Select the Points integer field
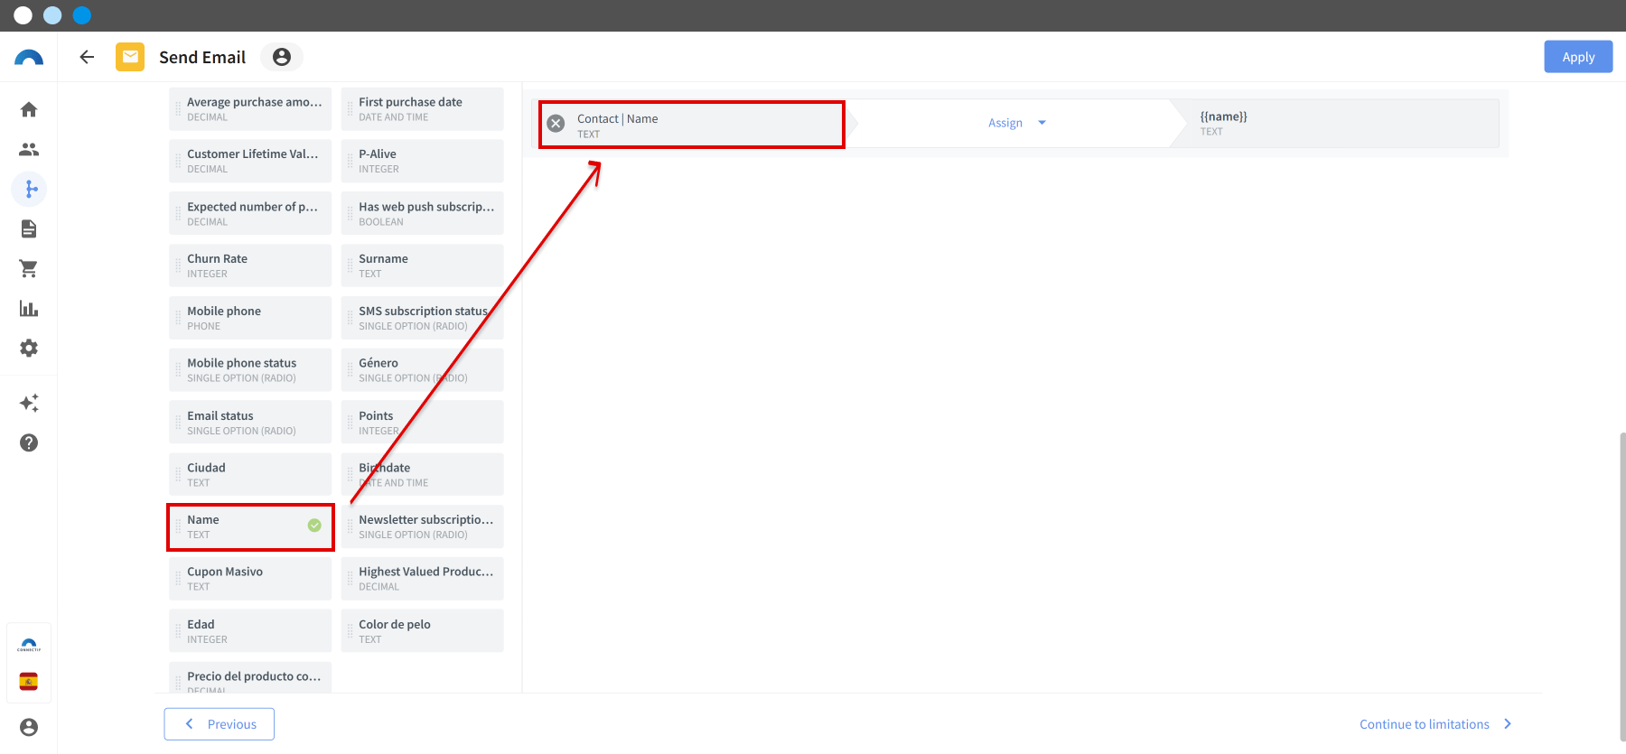Screen dimensions: 1626x754 click(x=422, y=423)
